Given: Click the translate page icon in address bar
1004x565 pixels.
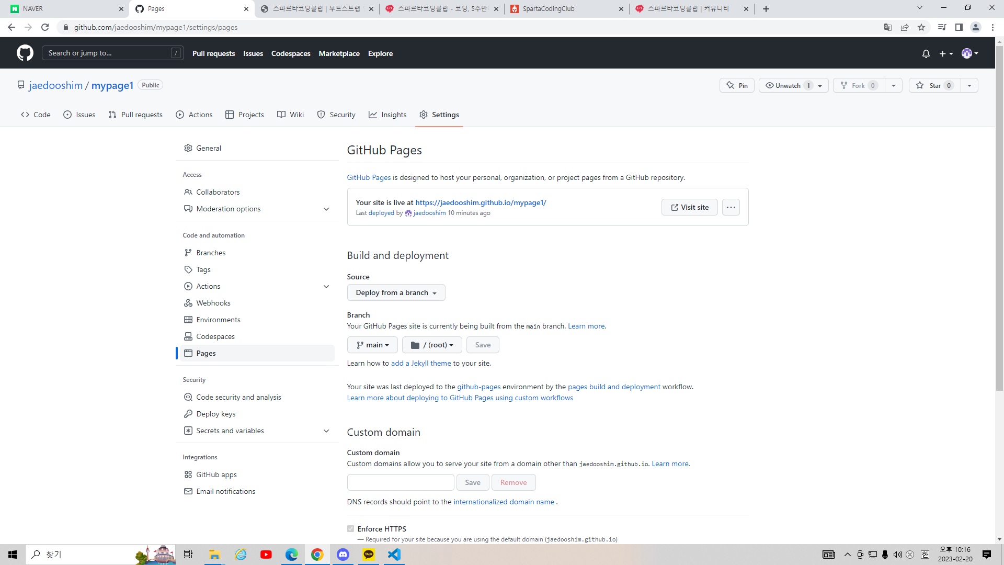Looking at the screenshot, I should point(888,27).
